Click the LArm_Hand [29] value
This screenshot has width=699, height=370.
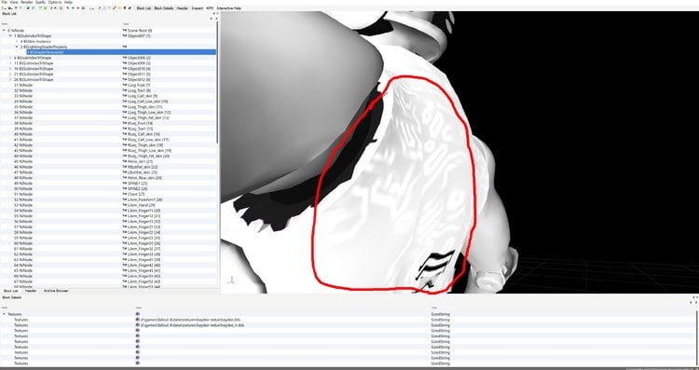[x=141, y=205]
